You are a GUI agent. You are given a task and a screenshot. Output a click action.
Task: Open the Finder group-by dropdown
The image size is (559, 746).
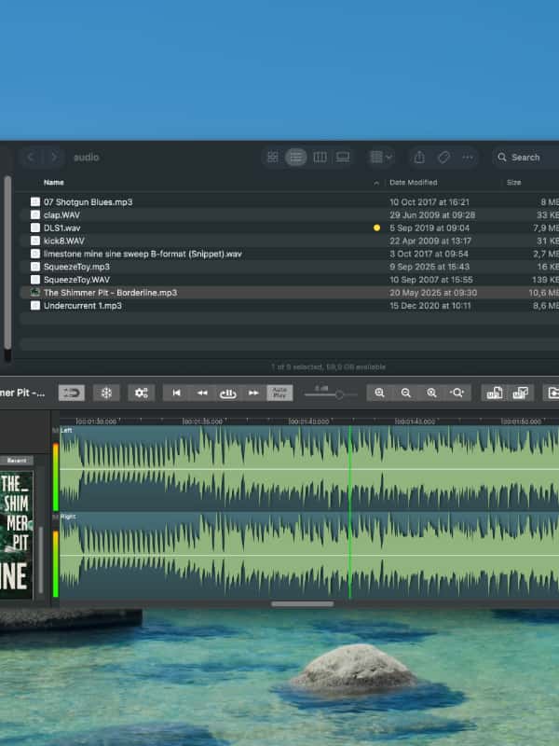pos(381,158)
